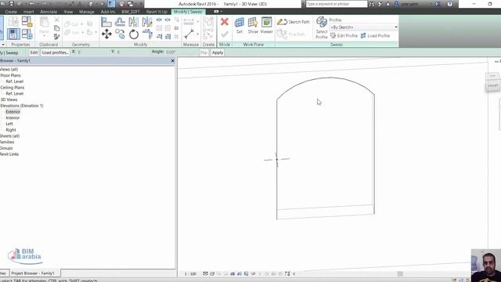Viewport: 501px width, 282px height.
Task: Open the Manage ribbon tab
Action: (x=87, y=12)
